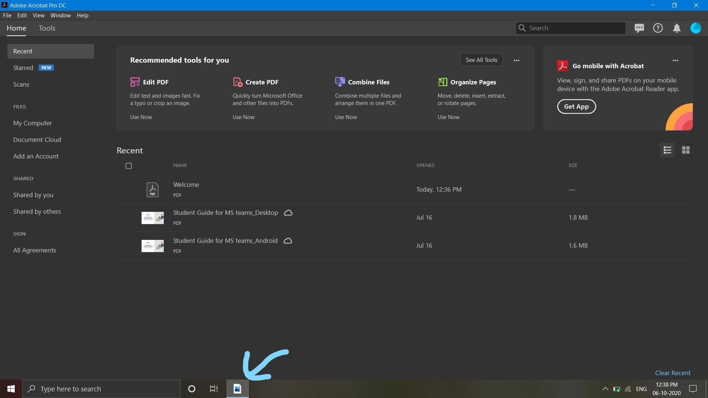Open the help question mark icon
Viewport: 708px width, 398px height.
tap(658, 28)
